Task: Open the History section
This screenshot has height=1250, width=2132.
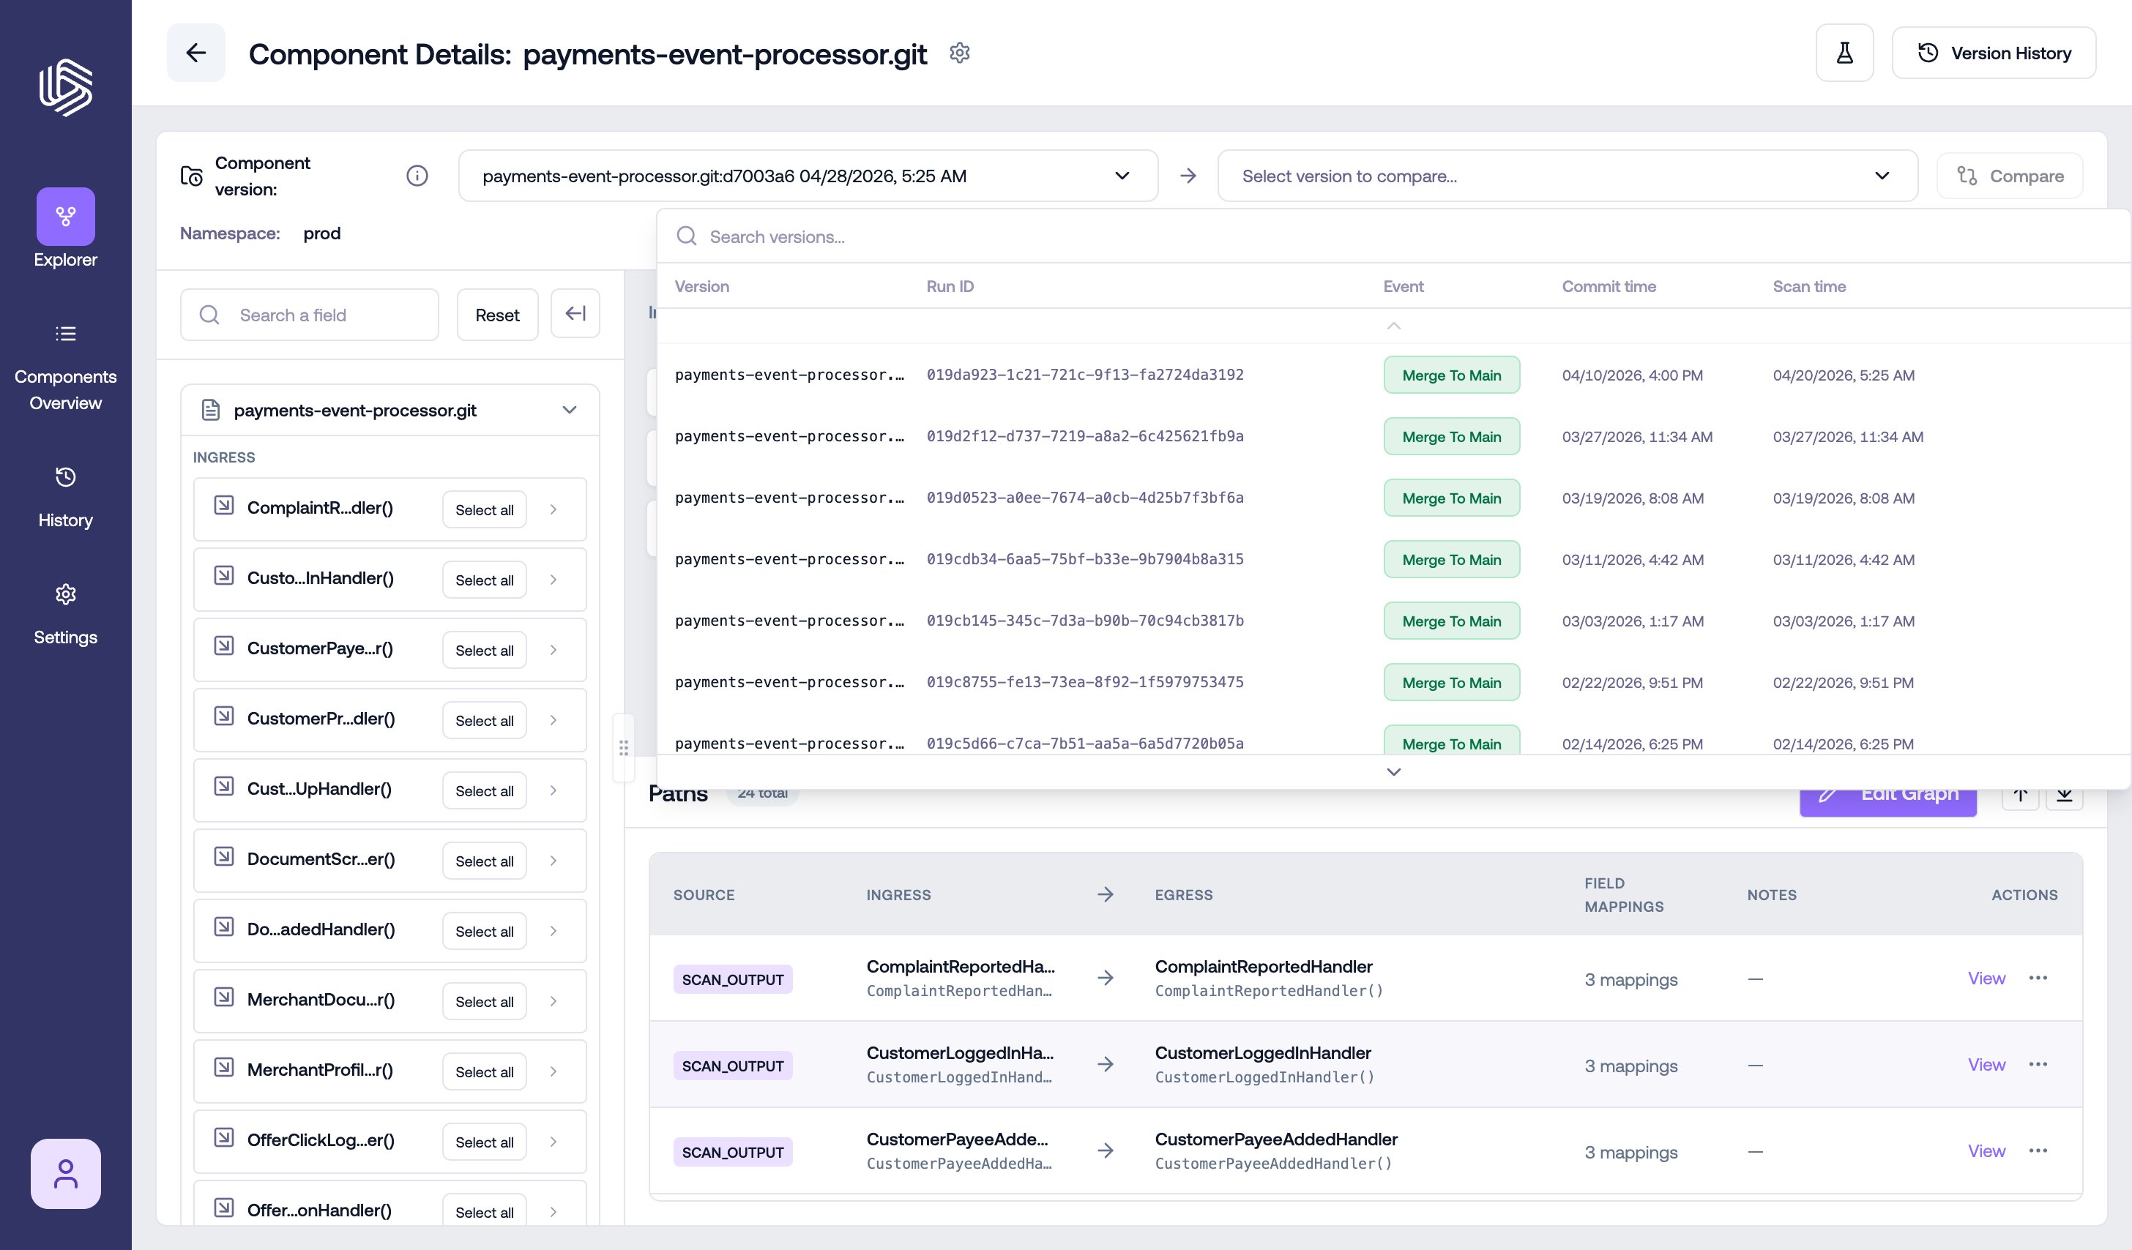Action: click(65, 498)
